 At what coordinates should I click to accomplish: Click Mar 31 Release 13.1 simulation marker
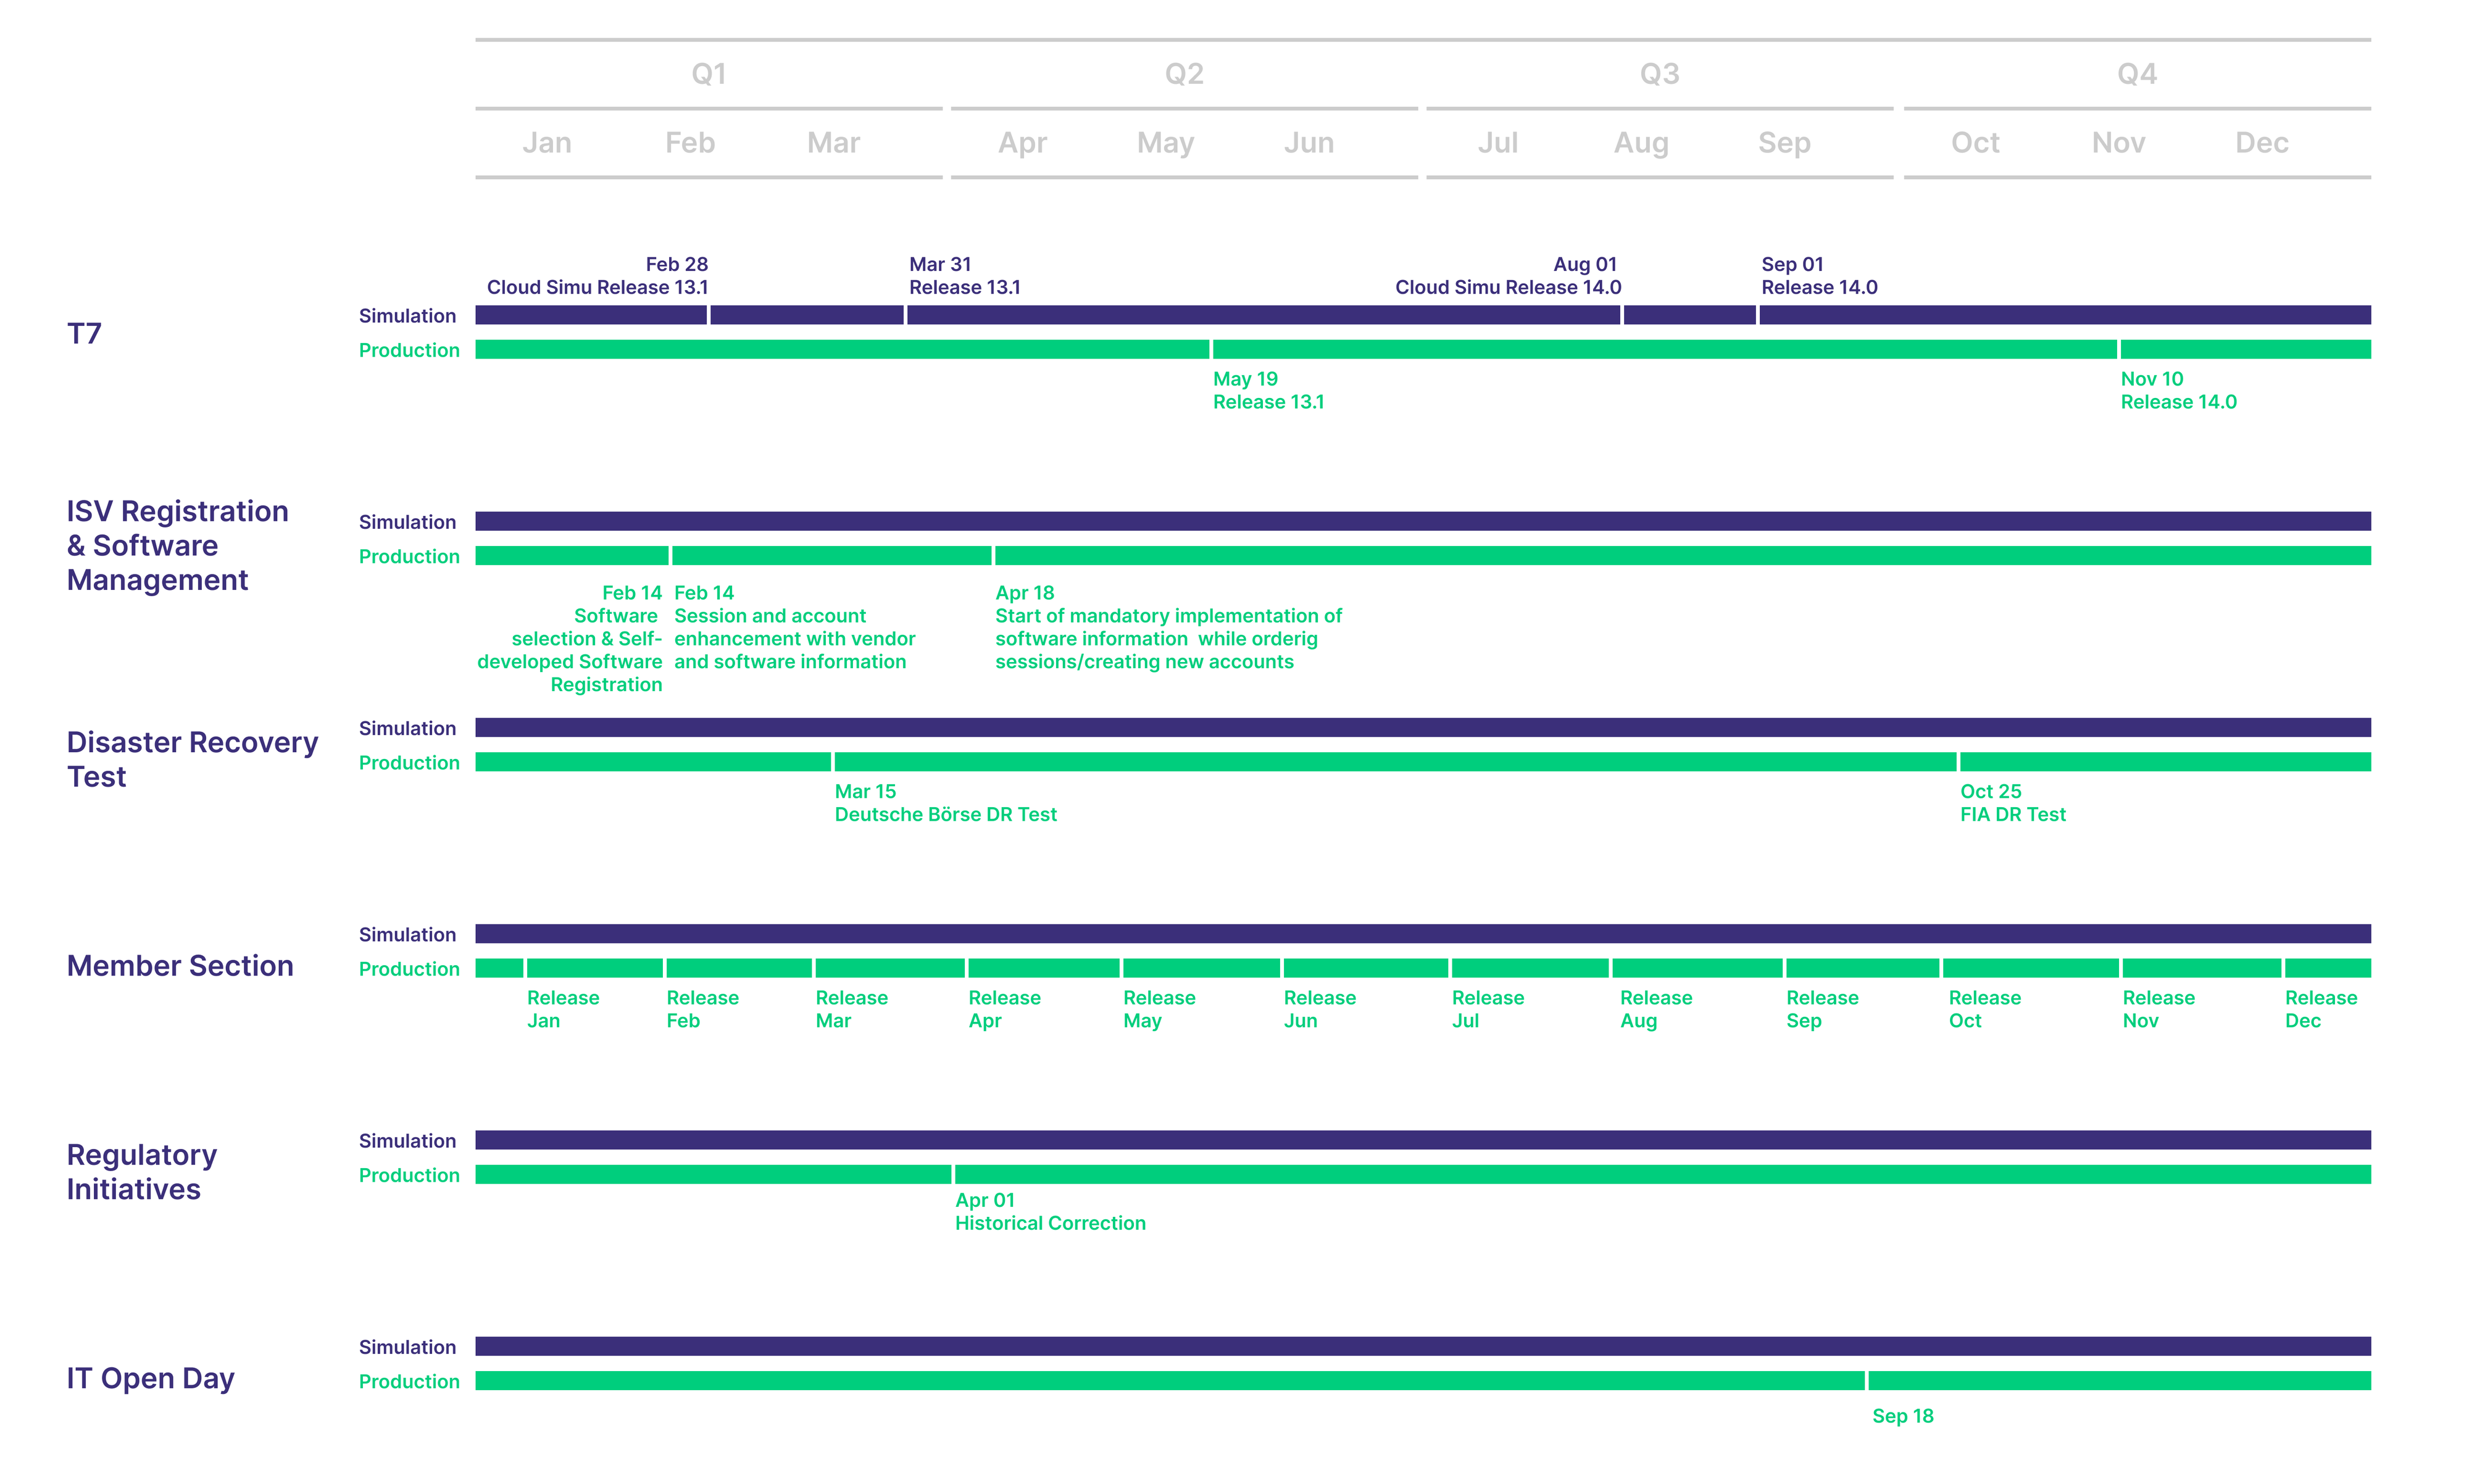click(964, 276)
